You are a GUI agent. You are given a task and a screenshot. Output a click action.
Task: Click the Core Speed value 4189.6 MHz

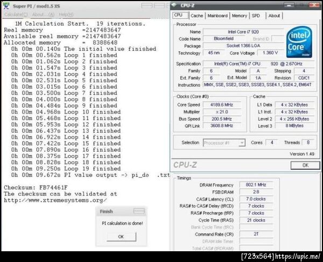point(222,105)
